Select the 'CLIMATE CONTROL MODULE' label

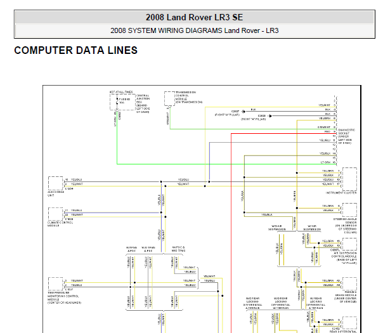(60, 224)
